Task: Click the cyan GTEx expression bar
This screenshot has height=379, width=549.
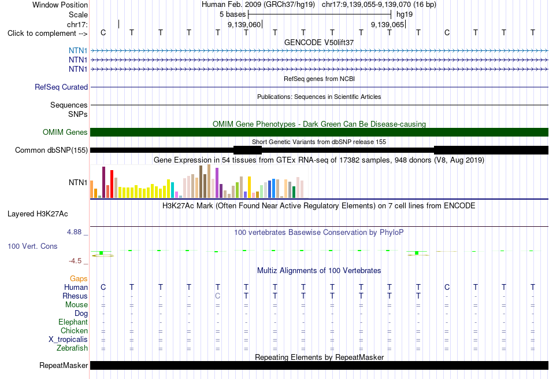Action: [172, 190]
